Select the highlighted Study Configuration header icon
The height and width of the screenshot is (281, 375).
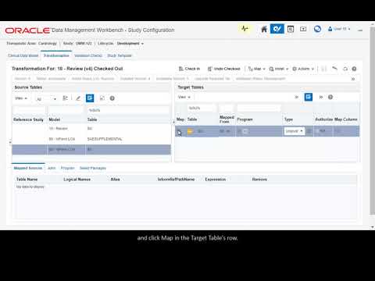coord(277,29)
